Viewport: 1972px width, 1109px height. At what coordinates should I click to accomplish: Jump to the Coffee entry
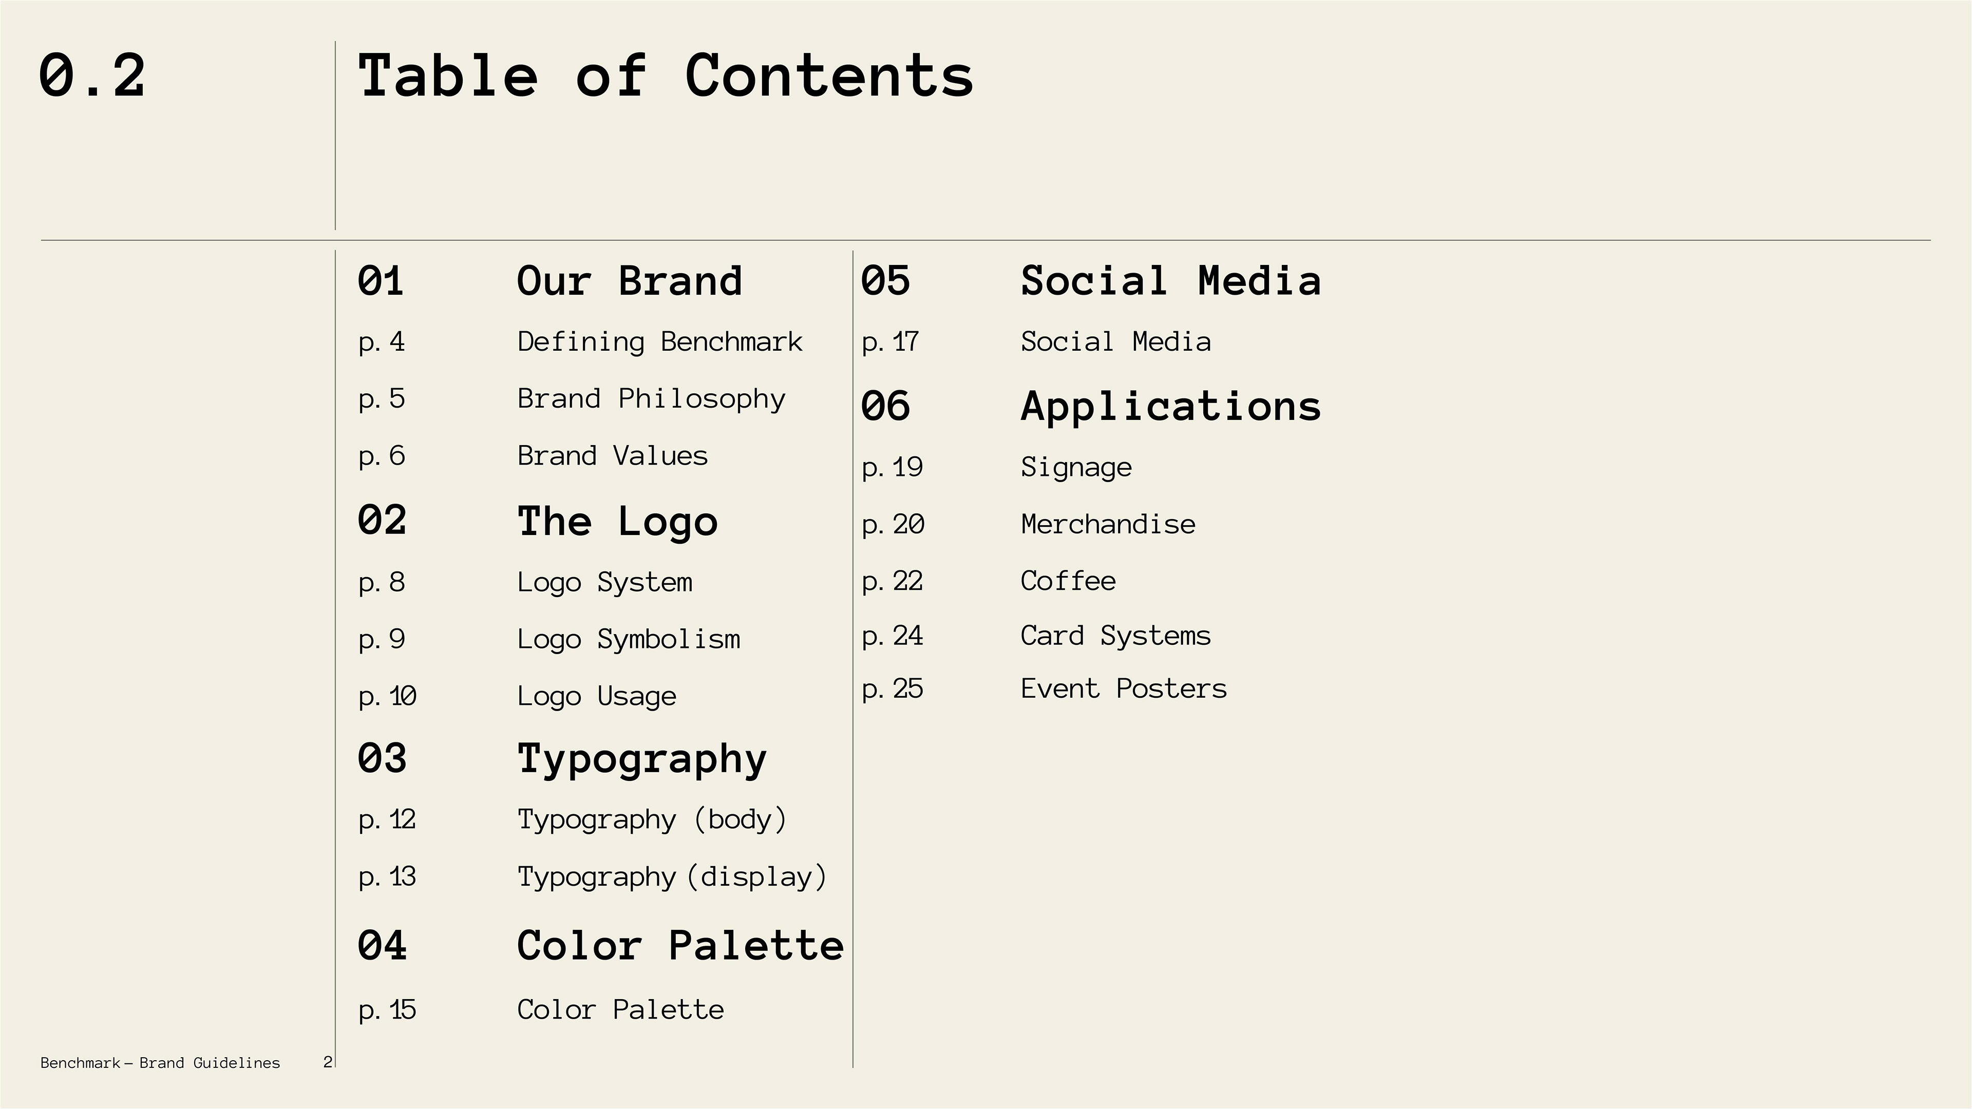pos(1068,581)
